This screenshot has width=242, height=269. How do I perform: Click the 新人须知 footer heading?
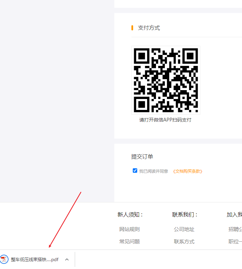pyautogui.click(x=130, y=214)
